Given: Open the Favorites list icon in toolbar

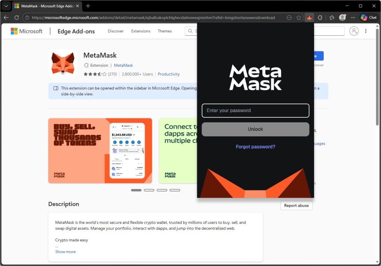Looking at the screenshot, I should tap(332, 18).
